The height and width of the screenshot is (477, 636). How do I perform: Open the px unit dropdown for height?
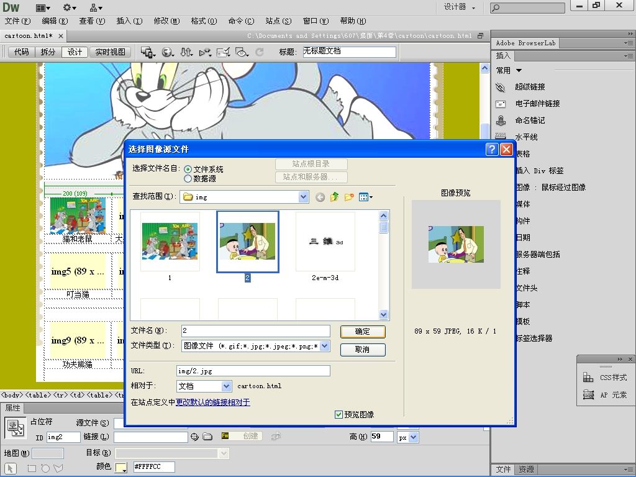413,438
